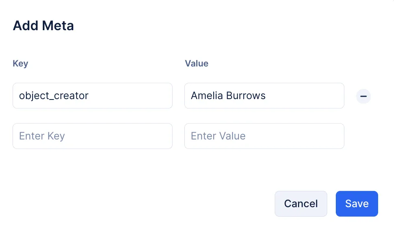
Task: Click the value field containing Amelia Burrows
Action: [x=264, y=95]
